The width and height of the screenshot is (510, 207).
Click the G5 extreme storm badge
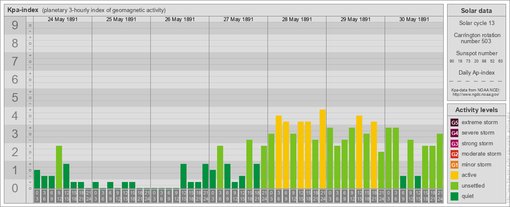[454, 123]
